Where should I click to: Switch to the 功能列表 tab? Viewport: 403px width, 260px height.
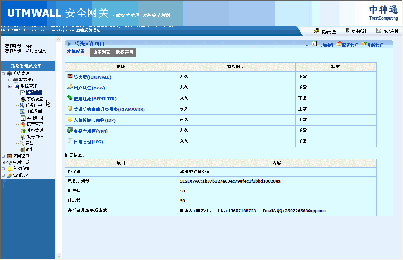click(x=101, y=52)
